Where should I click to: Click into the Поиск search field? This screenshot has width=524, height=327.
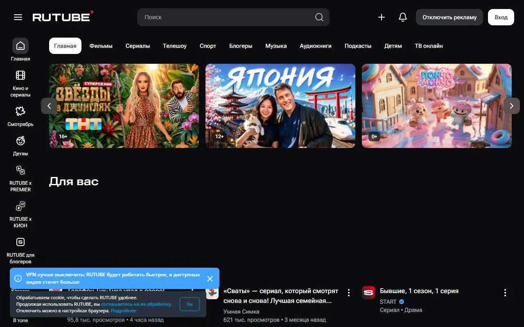[233, 17]
